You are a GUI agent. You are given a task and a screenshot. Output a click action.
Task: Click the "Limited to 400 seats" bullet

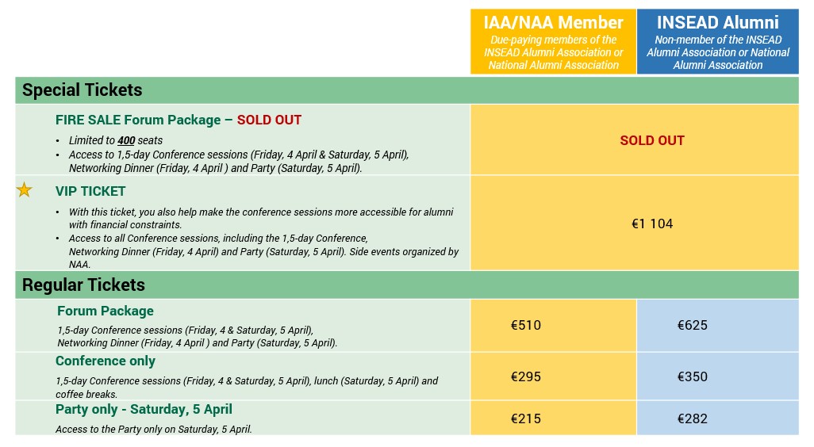point(115,140)
